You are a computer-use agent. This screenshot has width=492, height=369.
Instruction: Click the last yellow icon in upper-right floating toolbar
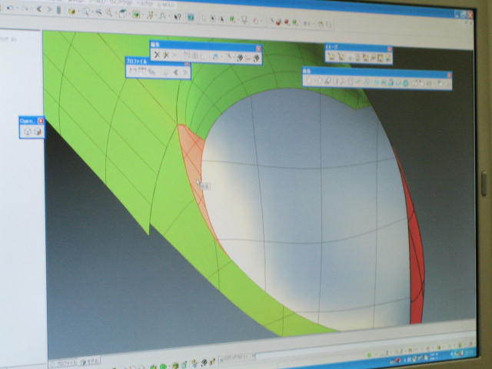pyautogui.click(x=387, y=58)
